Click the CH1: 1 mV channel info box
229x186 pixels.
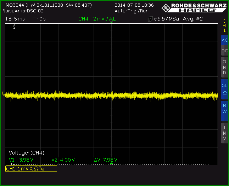coord(31,169)
